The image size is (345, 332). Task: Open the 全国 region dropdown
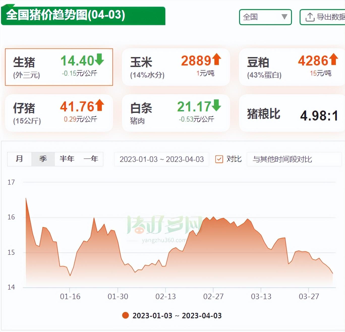point(265,17)
